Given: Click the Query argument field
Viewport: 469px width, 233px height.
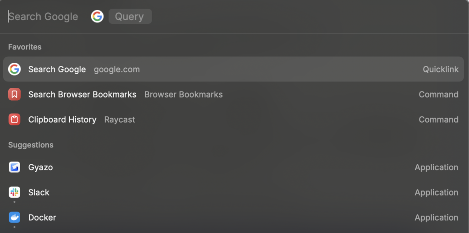Looking at the screenshot, I should point(130,16).
